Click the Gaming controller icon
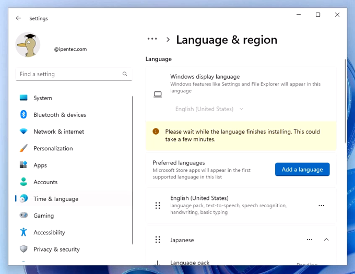 click(23, 215)
